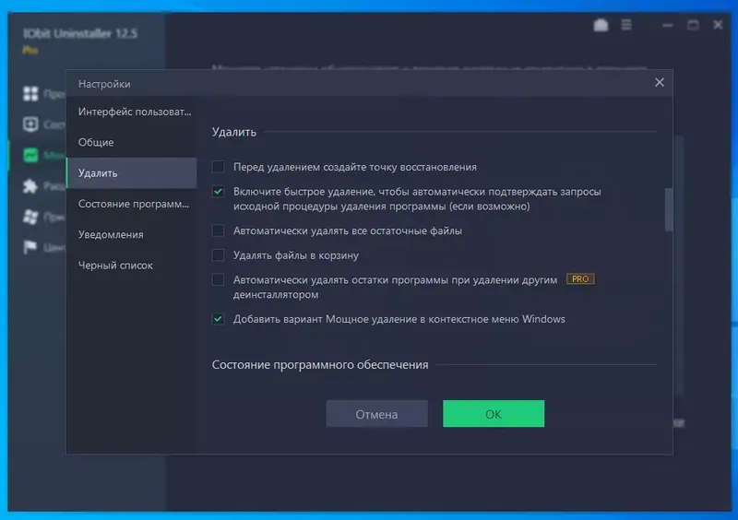Uncheck Мощное удаление context menu option
The width and height of the screenshot is (738, 520).
[x=218, y=319]
